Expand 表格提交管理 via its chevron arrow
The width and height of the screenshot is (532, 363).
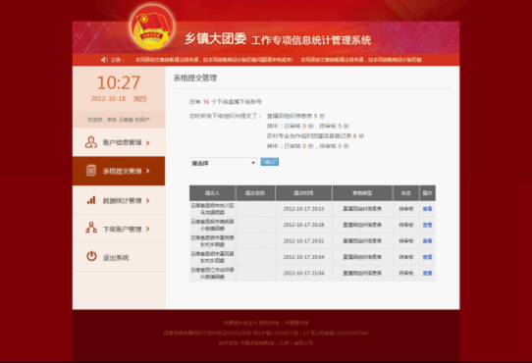pos(147,171)
